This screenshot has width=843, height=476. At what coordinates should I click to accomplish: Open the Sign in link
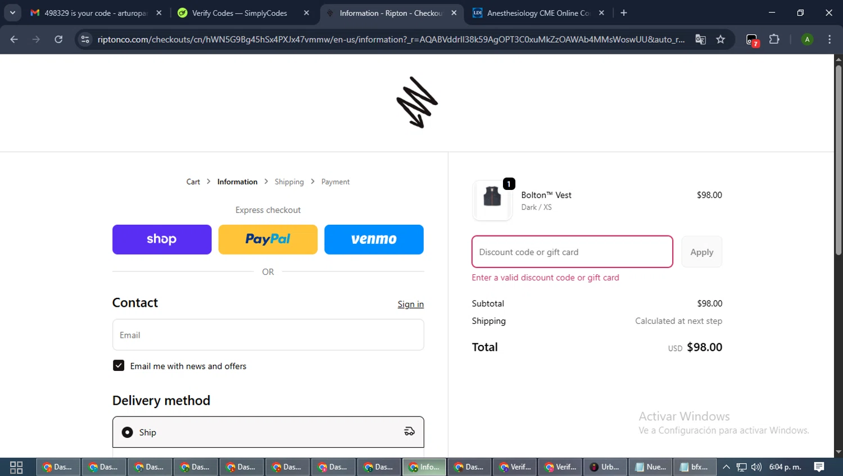411,304
